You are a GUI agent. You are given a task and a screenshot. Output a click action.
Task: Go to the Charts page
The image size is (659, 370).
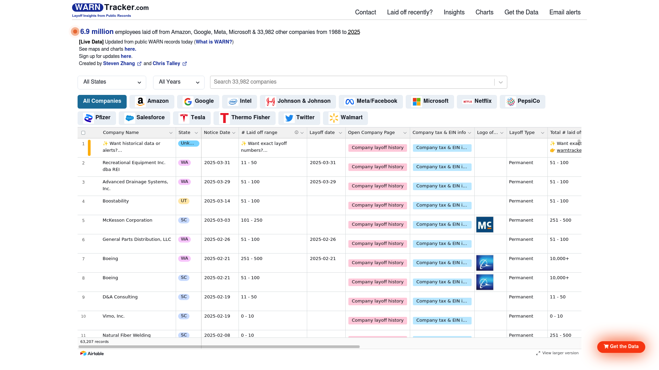click(484, 12)
